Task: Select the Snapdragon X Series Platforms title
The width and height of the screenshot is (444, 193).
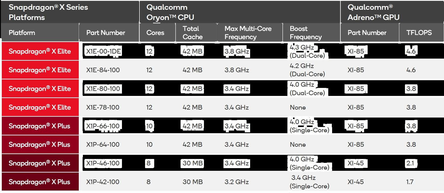Action: tap(48, 12)
